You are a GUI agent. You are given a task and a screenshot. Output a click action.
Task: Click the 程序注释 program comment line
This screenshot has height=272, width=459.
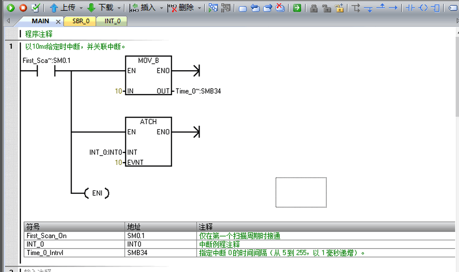click(x=39, y=34)
